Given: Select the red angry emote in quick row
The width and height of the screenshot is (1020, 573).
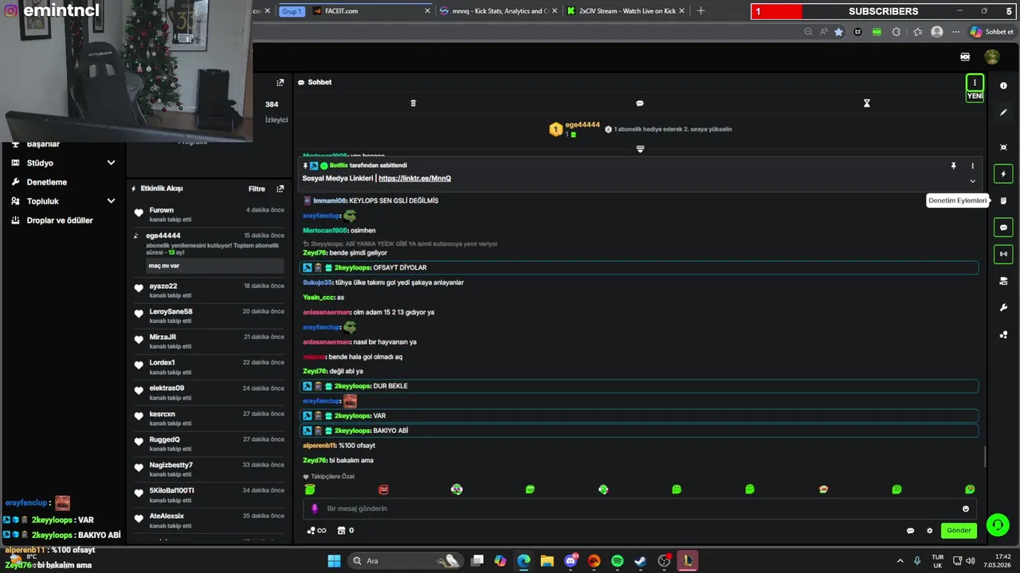Looking at the screenshot, I should point(383,489).
